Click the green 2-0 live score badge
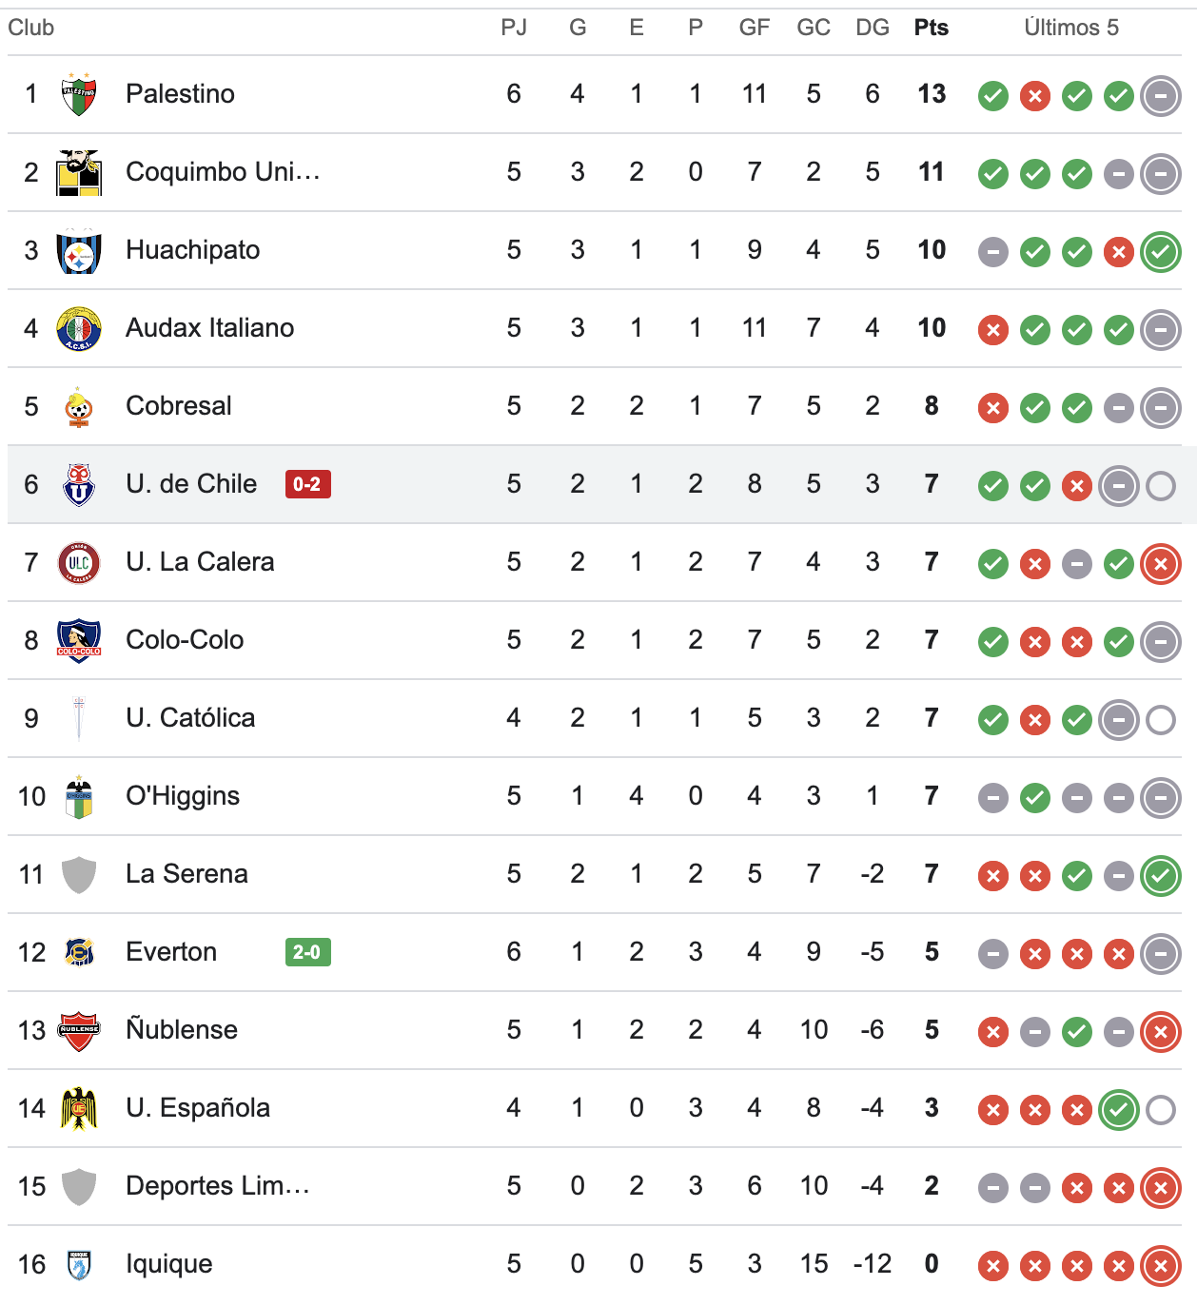This screenshot has height=1305, width=1197. point(307,952)
